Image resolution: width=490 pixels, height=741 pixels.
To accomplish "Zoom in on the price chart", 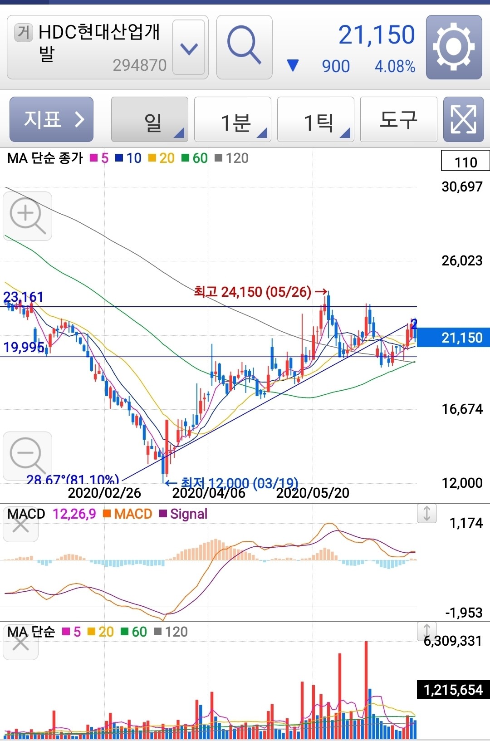I will click(x=27, y=216).
